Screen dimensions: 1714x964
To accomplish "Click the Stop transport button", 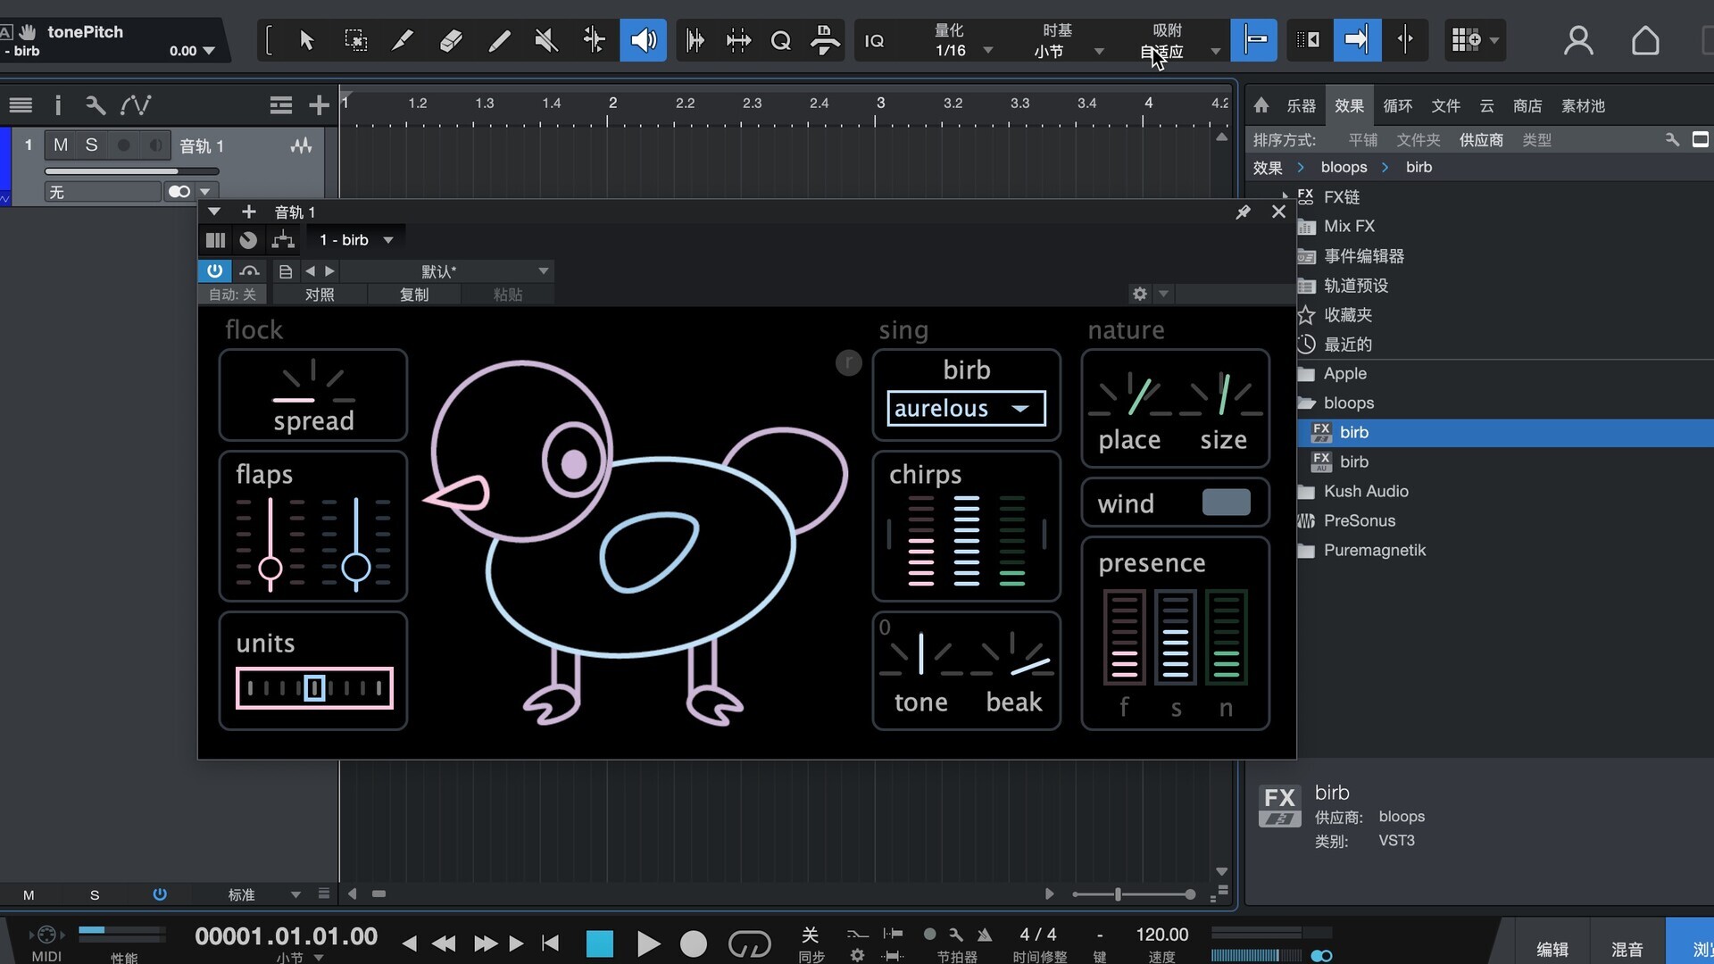I will coord(600,943).
